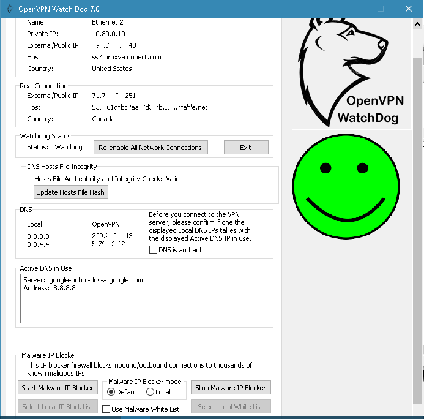This screenshot has width=424, height=419.
Task: Close the OpenVPN Watch Dog window
Action: 409,9
